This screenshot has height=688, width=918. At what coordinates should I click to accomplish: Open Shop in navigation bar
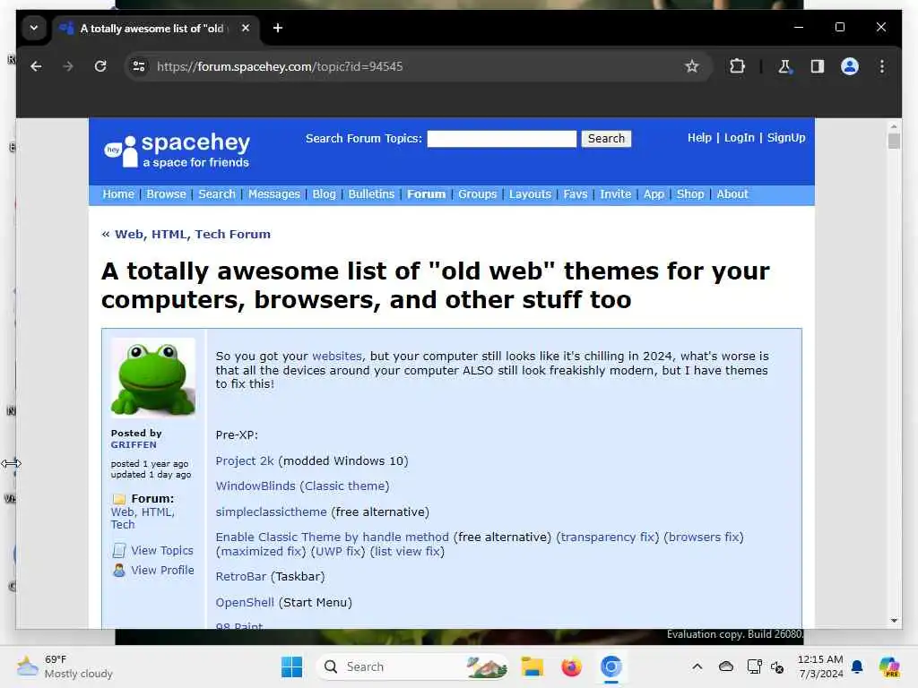(690, 194)
